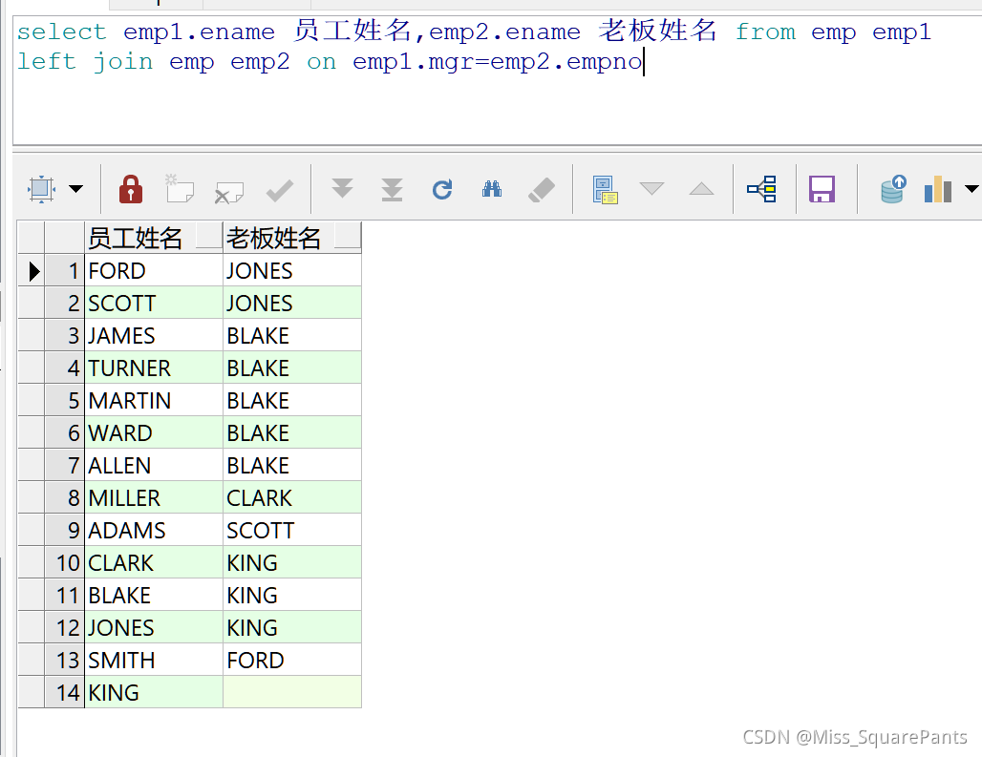The image size is (982, 757).
Task: Select the MARTIN cell in row 5
Action: point(154,401)
